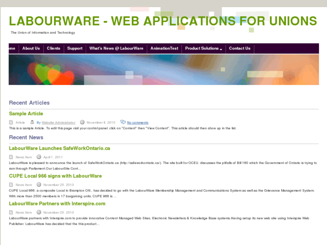Open the About Us menu item
327x245 pixels.
[x=31, y=49]
